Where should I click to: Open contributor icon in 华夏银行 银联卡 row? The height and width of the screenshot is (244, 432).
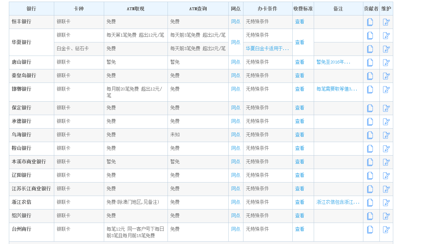point(370,36)
